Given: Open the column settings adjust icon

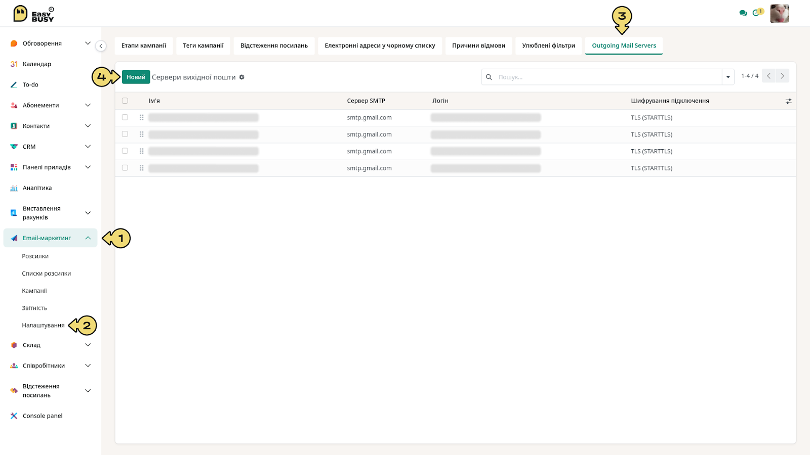Looking at the screenshot, I should (788, 101).
